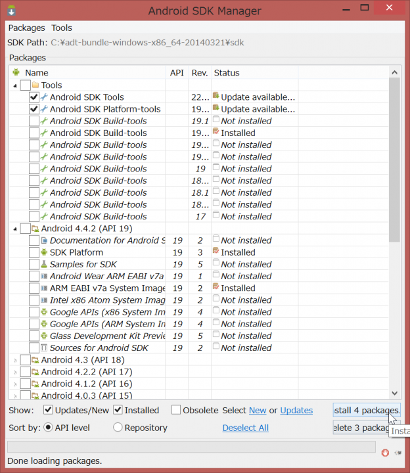Click wrench icon of Build-tools revision 17
410x473 pixels.
[44, 216]
